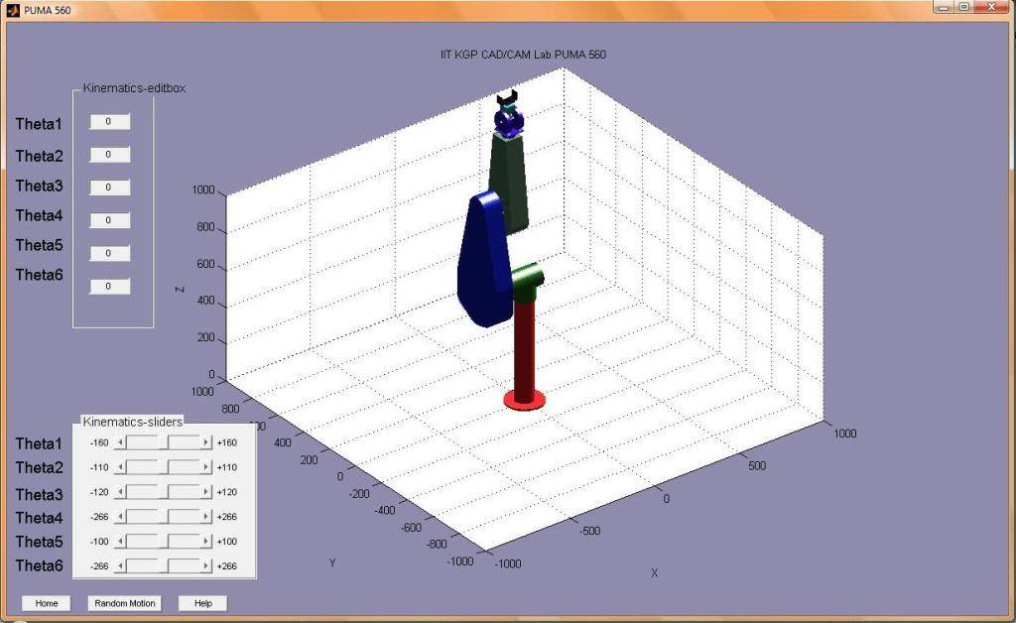This screenshot has height=623, width=1016.
Task: Increase Theta5 with slider right arrow
Action: 206,542
